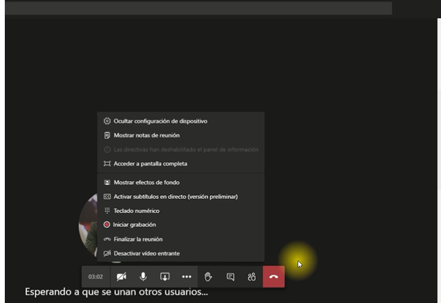441x303 pixels.
Task: Show the participants panel
Action: [x=251, y=277]
